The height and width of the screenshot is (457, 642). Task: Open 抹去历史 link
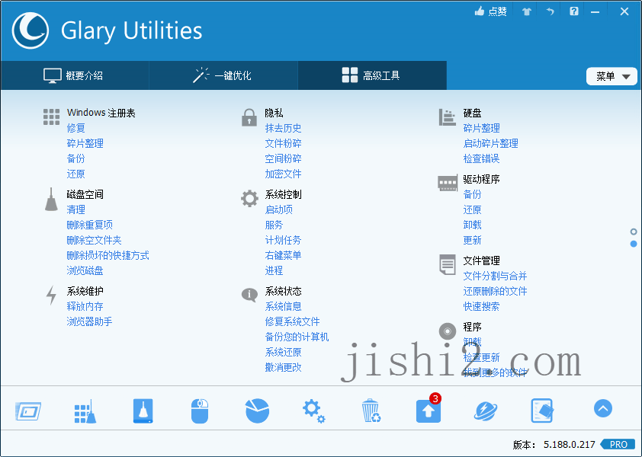click(x=284, y=128)
